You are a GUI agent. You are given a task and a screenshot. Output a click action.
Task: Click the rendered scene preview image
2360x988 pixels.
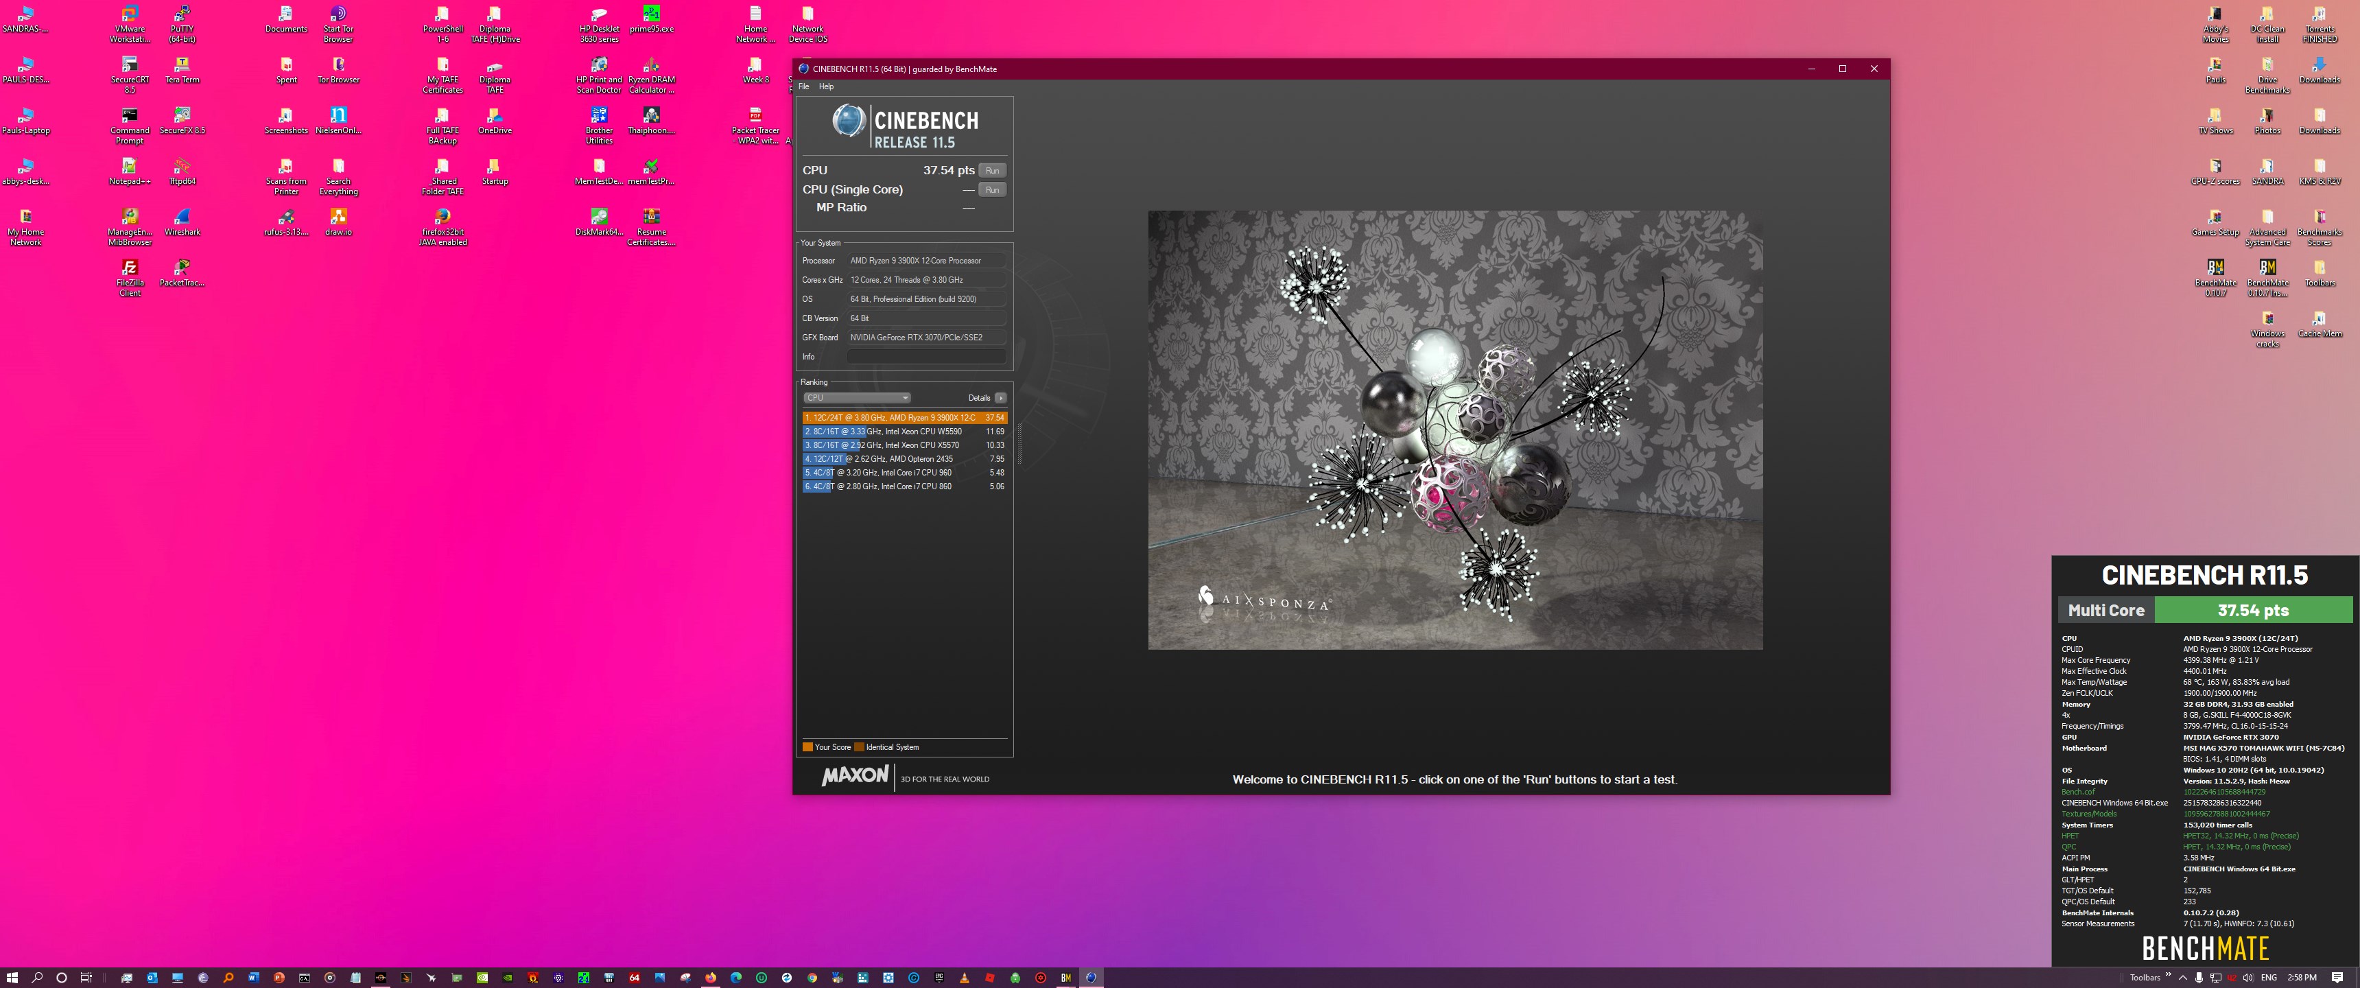[x=1455, y=430]
